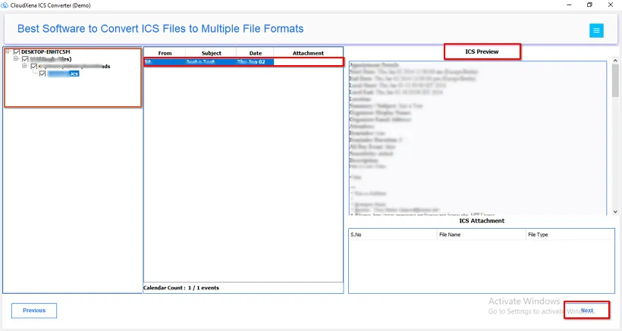Collapse the tree node of folder ending 'ads'
This screenshot has height=331, width=622.
coord(24,66)
